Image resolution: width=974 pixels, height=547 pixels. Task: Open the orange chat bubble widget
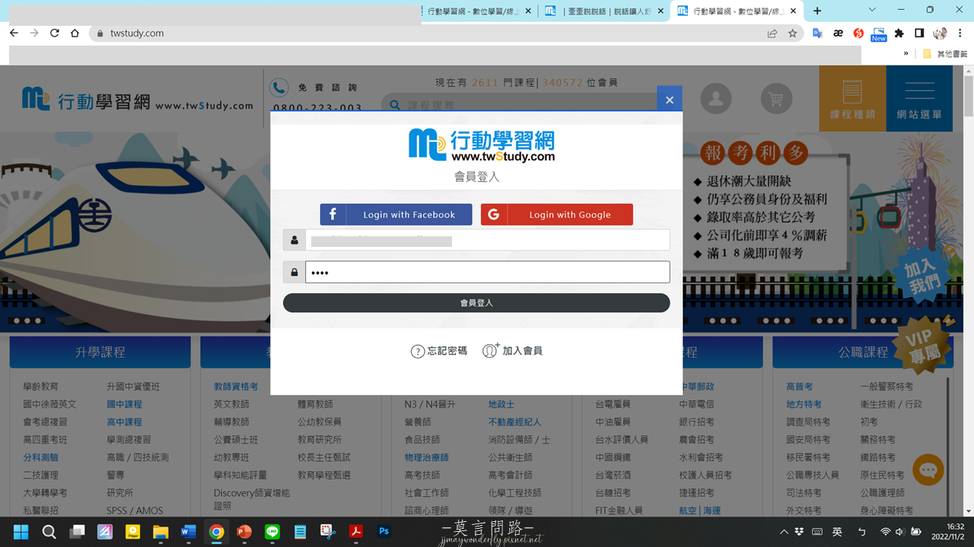tap(928, 470)
